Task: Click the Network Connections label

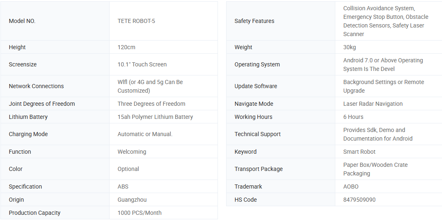Action: coord(36,86)
